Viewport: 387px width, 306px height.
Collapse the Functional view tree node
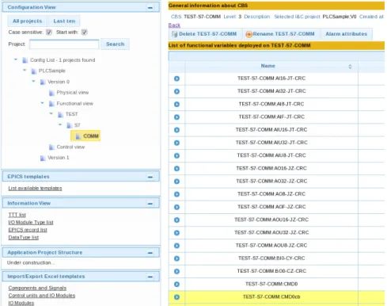pyautogui.click(x=42, y=103)
